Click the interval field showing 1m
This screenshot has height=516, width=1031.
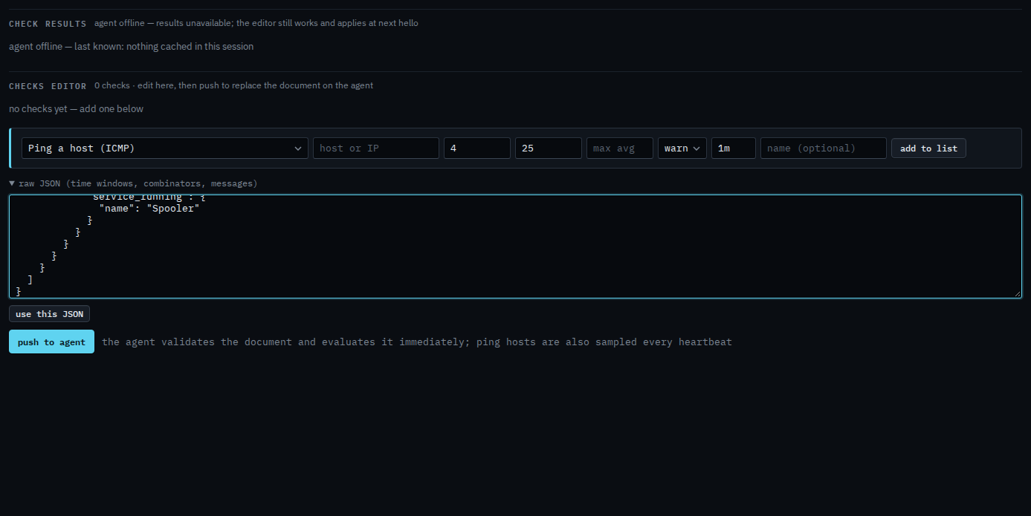click(x=734, y=148)
